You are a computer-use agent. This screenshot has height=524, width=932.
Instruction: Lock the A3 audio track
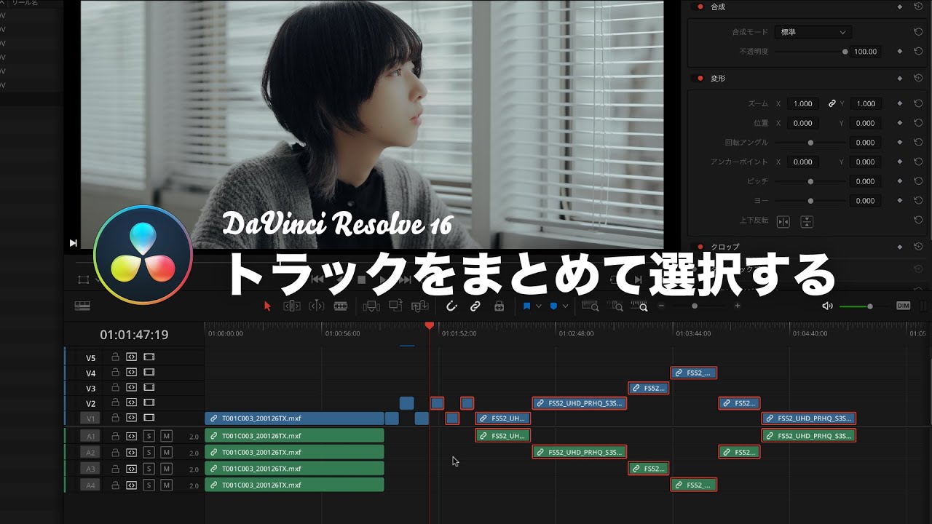point(115,469)
